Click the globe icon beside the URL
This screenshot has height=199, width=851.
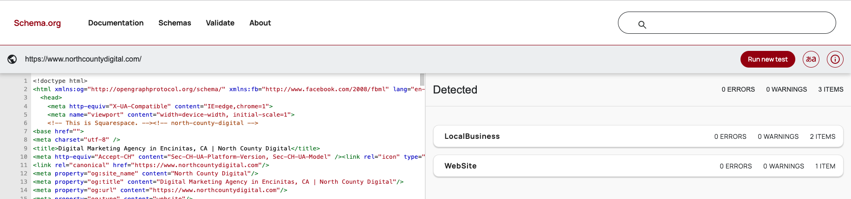(13, 59)
